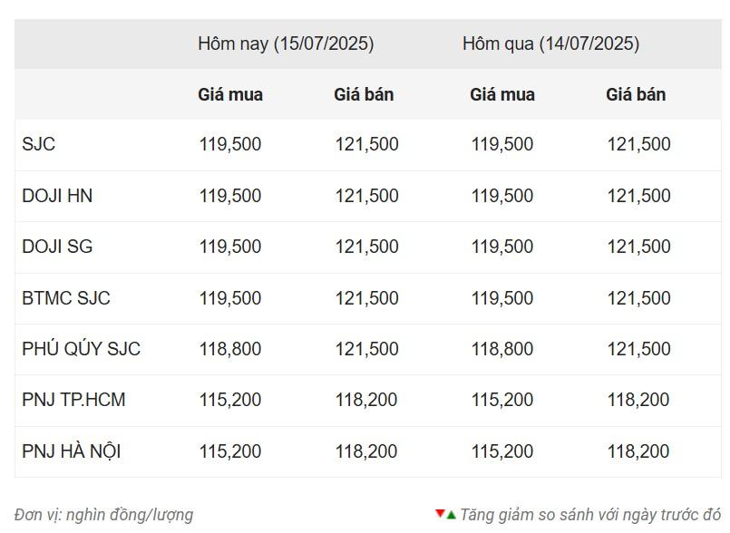Select the BTMC SJC row label
The image size is (730, 533).
coord(66,298)
